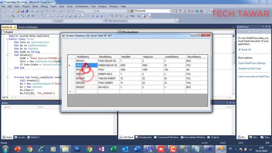Open the PEGAWAI find combo box
Image resolution: width=272 pixels, height=153 pixels.
pos(170,11)
